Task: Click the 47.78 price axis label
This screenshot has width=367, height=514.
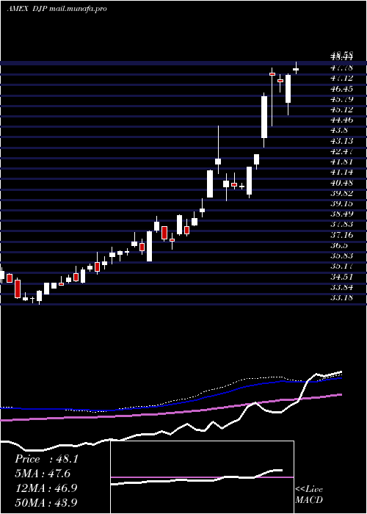Action: [343, 68]
